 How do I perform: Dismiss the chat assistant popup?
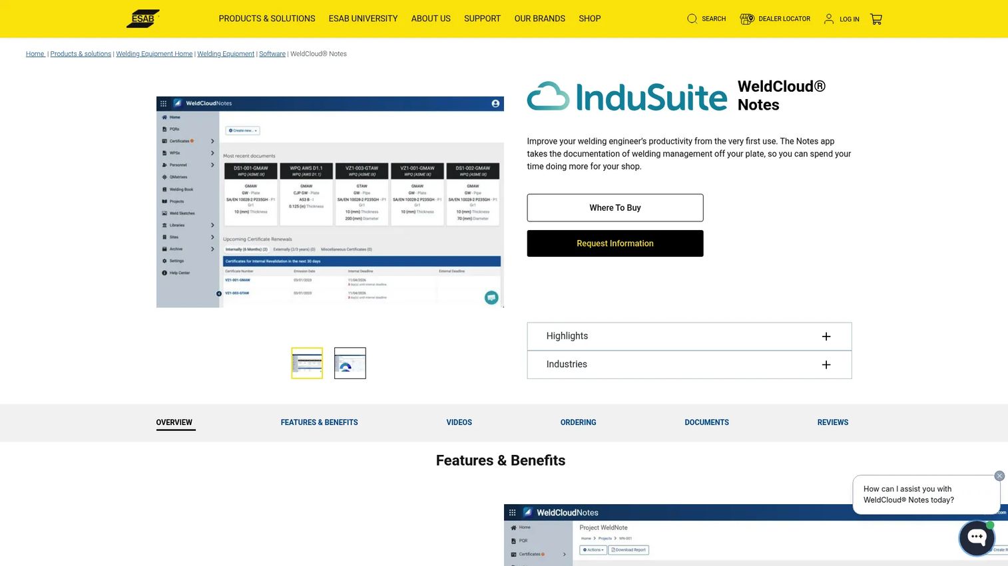click(x=999, y=476)
